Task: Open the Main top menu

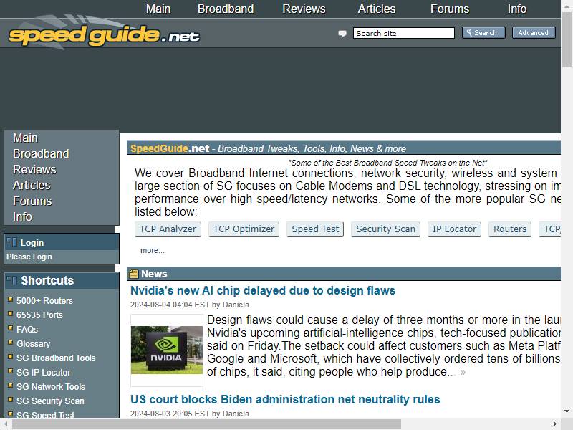Action: (x=158, y=9)
